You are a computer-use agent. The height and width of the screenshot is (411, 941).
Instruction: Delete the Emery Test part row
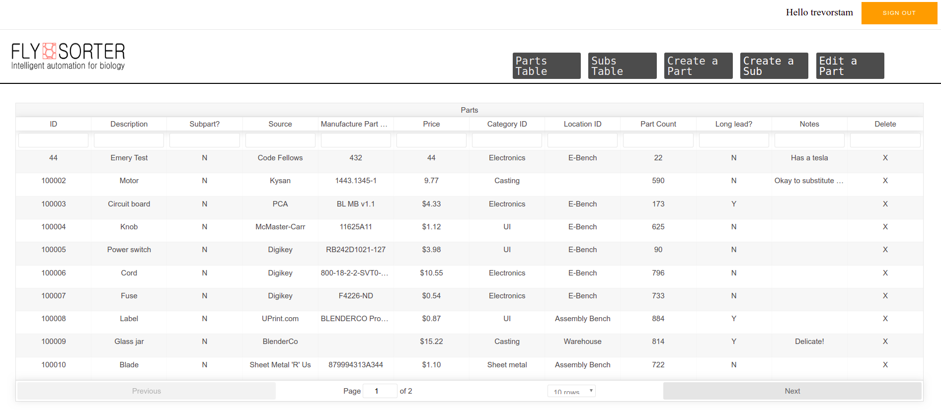coord(885,158)
